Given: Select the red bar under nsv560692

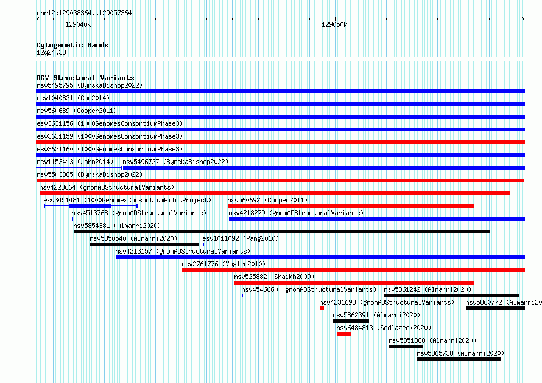Looking at the screenshot, I should (x=351, y=206).
